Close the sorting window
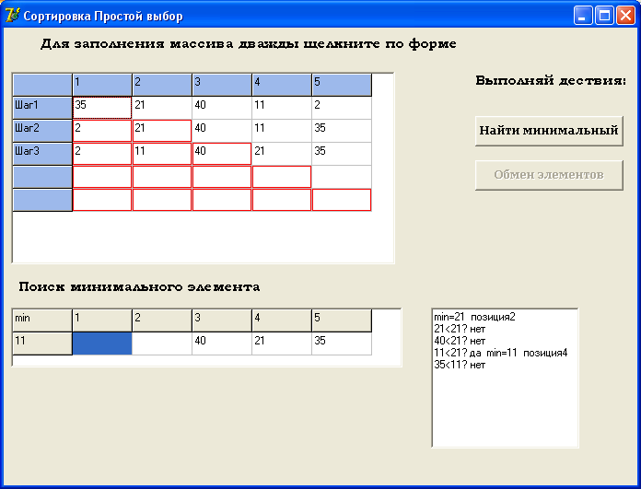This screenshot has height=489, width=641. click(625, 16)
